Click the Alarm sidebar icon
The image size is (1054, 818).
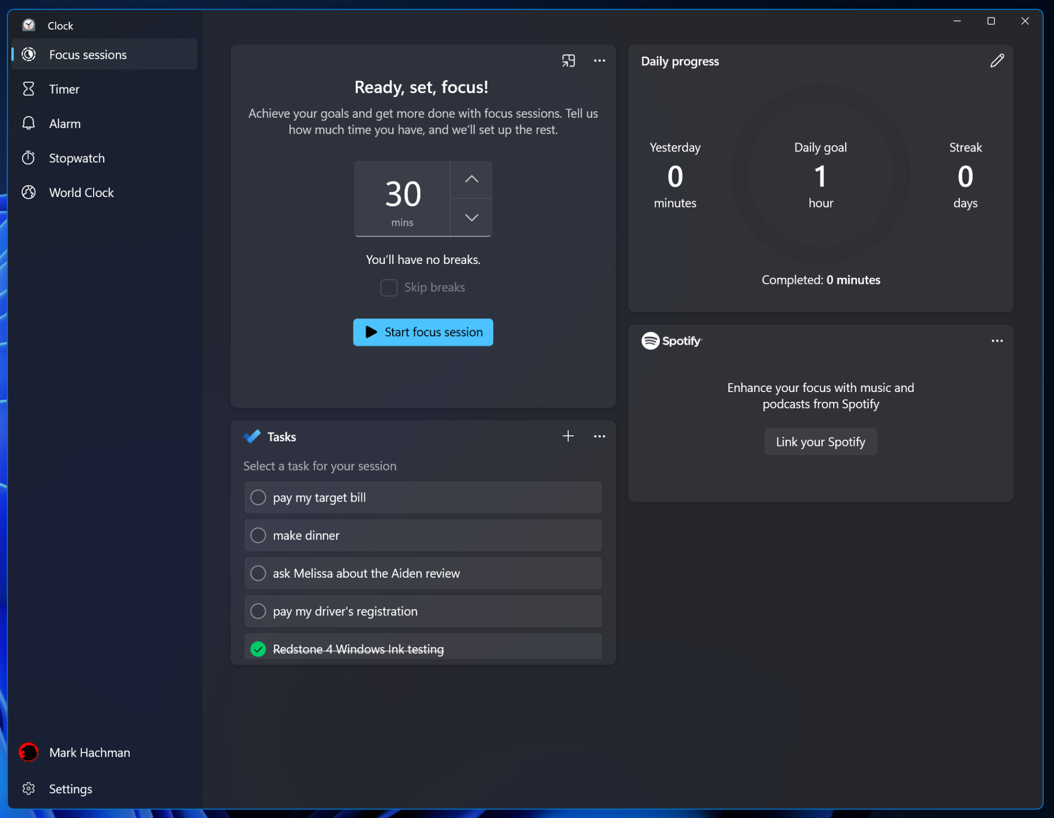click(31, 123)
